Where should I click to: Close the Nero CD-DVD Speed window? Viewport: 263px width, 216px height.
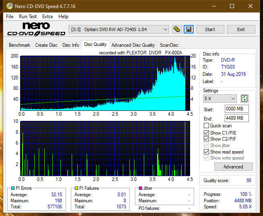click(251, 6)
